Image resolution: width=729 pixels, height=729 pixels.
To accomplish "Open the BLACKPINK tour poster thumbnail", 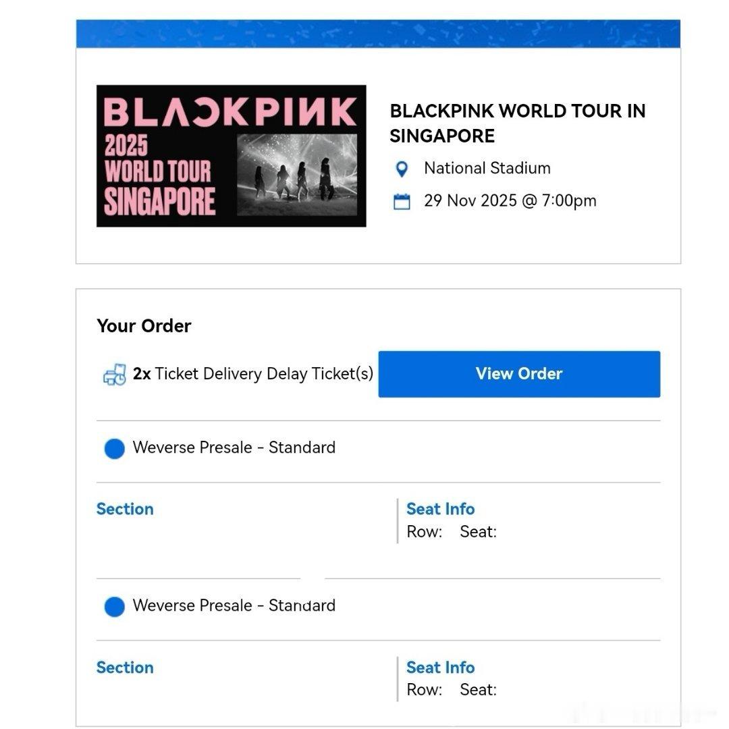I will coord(231,156).
